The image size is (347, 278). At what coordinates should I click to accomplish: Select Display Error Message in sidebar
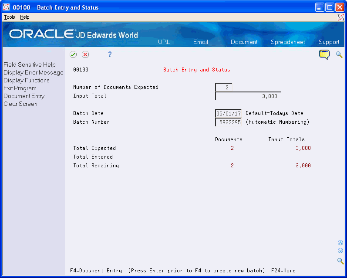34,72
